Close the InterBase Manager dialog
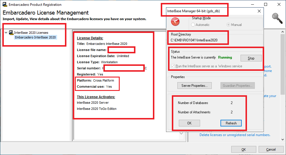 click(259, 11)
